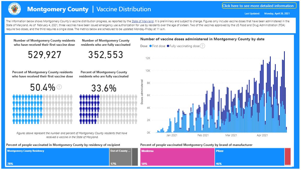The height and width of the screenshot is (170, 301).
Task: Select the Pfizer block in the manufacturer treemap
Action: click(249, 157)
